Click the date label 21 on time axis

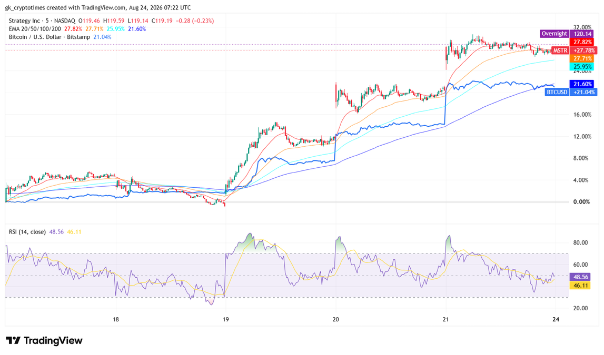coord(446,319)
